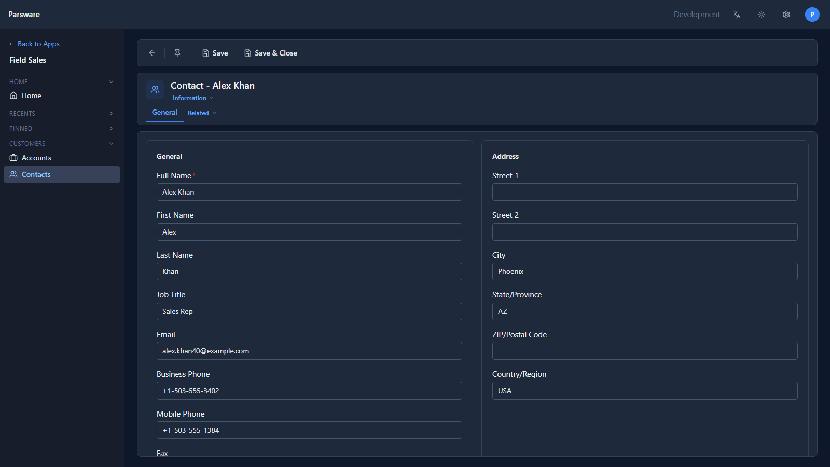Click the Business Phone field
Viewport: 830px width, 467px height.
(x=309, y=391)
